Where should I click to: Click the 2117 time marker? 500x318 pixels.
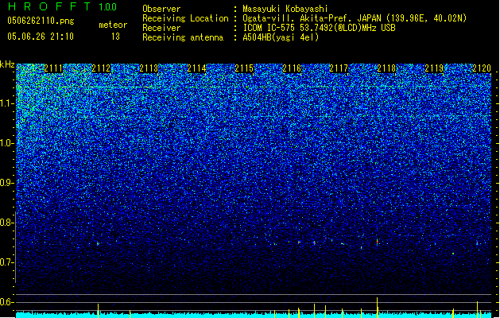[339, 68]
